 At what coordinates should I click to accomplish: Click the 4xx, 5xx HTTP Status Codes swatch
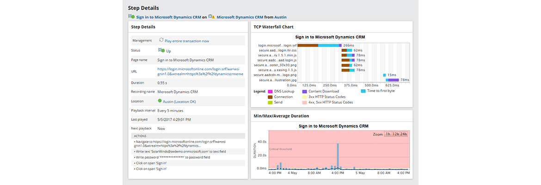304,103
